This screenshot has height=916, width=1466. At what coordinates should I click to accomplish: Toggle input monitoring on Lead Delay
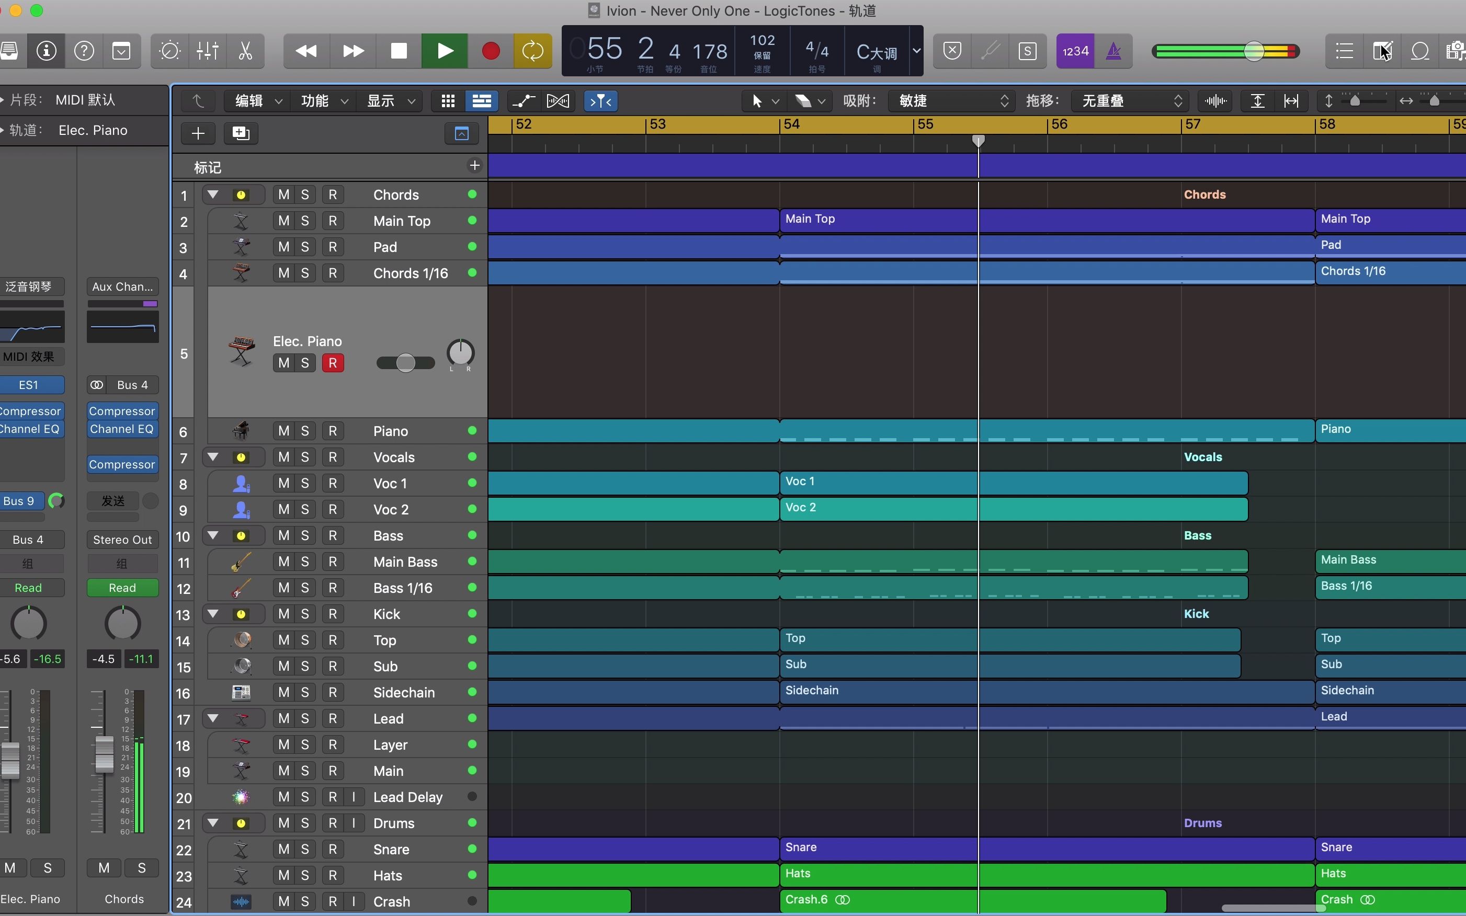point(354,797)
